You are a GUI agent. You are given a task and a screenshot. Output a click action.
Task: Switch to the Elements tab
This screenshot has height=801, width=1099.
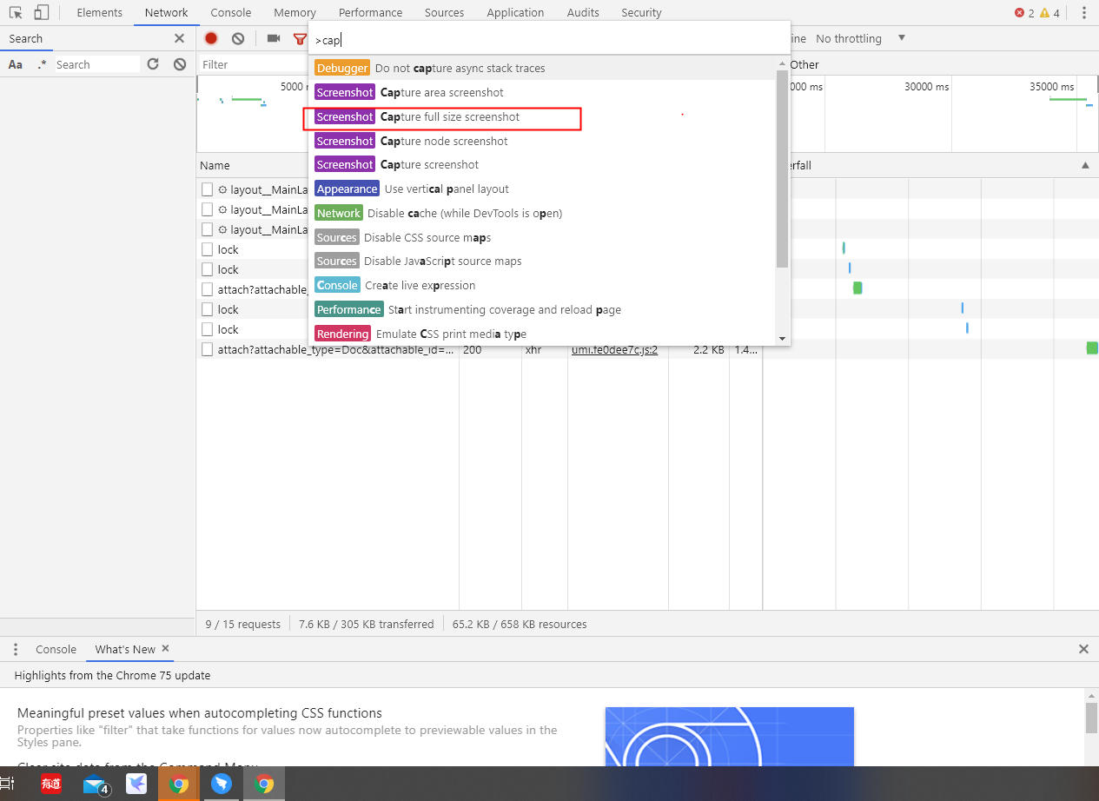click(x=99, y=13)
